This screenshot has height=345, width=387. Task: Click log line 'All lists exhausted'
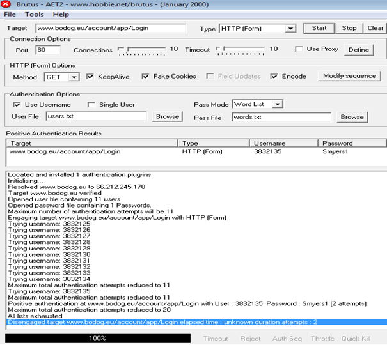pyautogui.click(x=35, y=316)
